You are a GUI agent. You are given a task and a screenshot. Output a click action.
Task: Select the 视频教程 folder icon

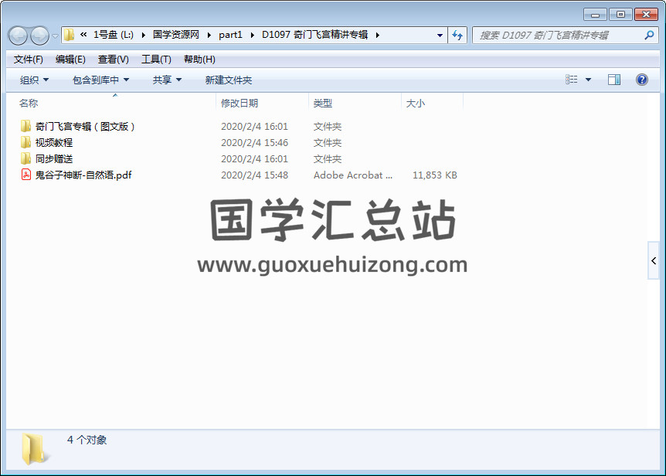[25, 143]
